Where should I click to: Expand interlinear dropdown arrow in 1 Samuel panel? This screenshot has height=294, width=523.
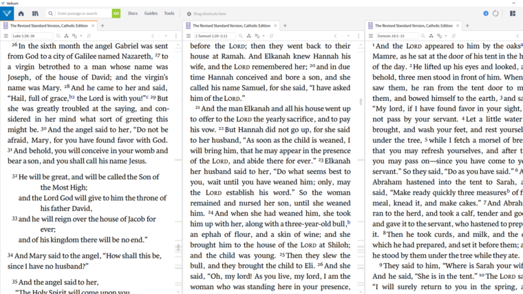(264, 36)
